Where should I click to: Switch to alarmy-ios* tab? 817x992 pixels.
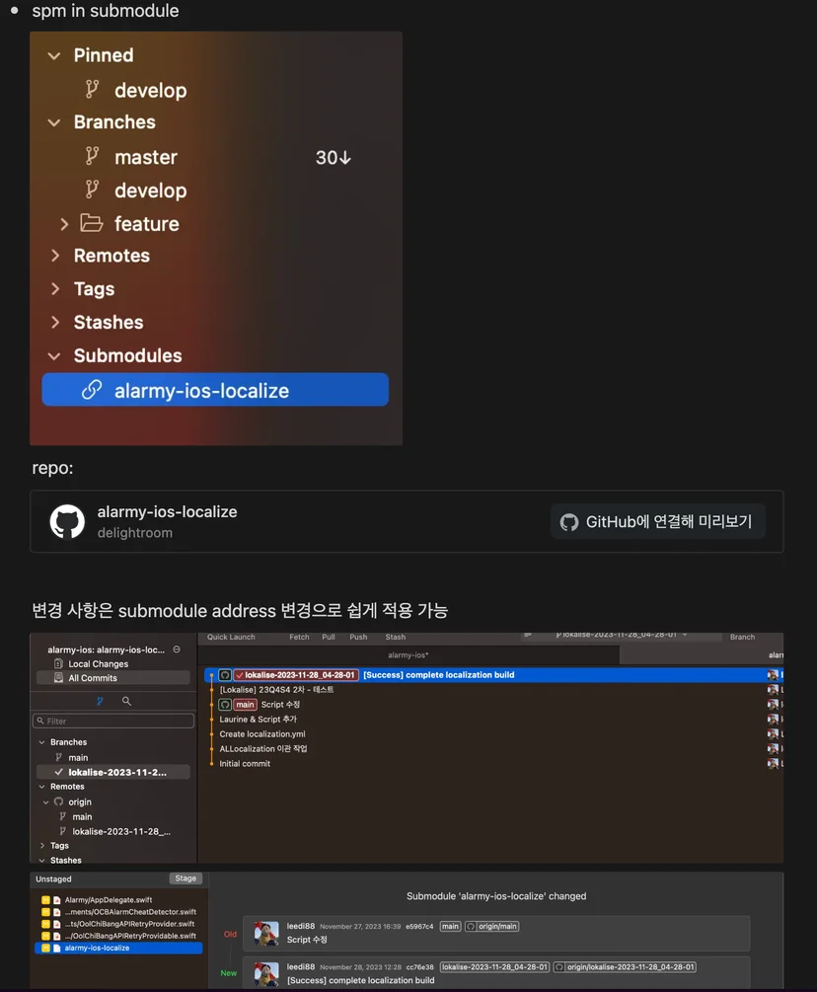click(x=408, y=654)
